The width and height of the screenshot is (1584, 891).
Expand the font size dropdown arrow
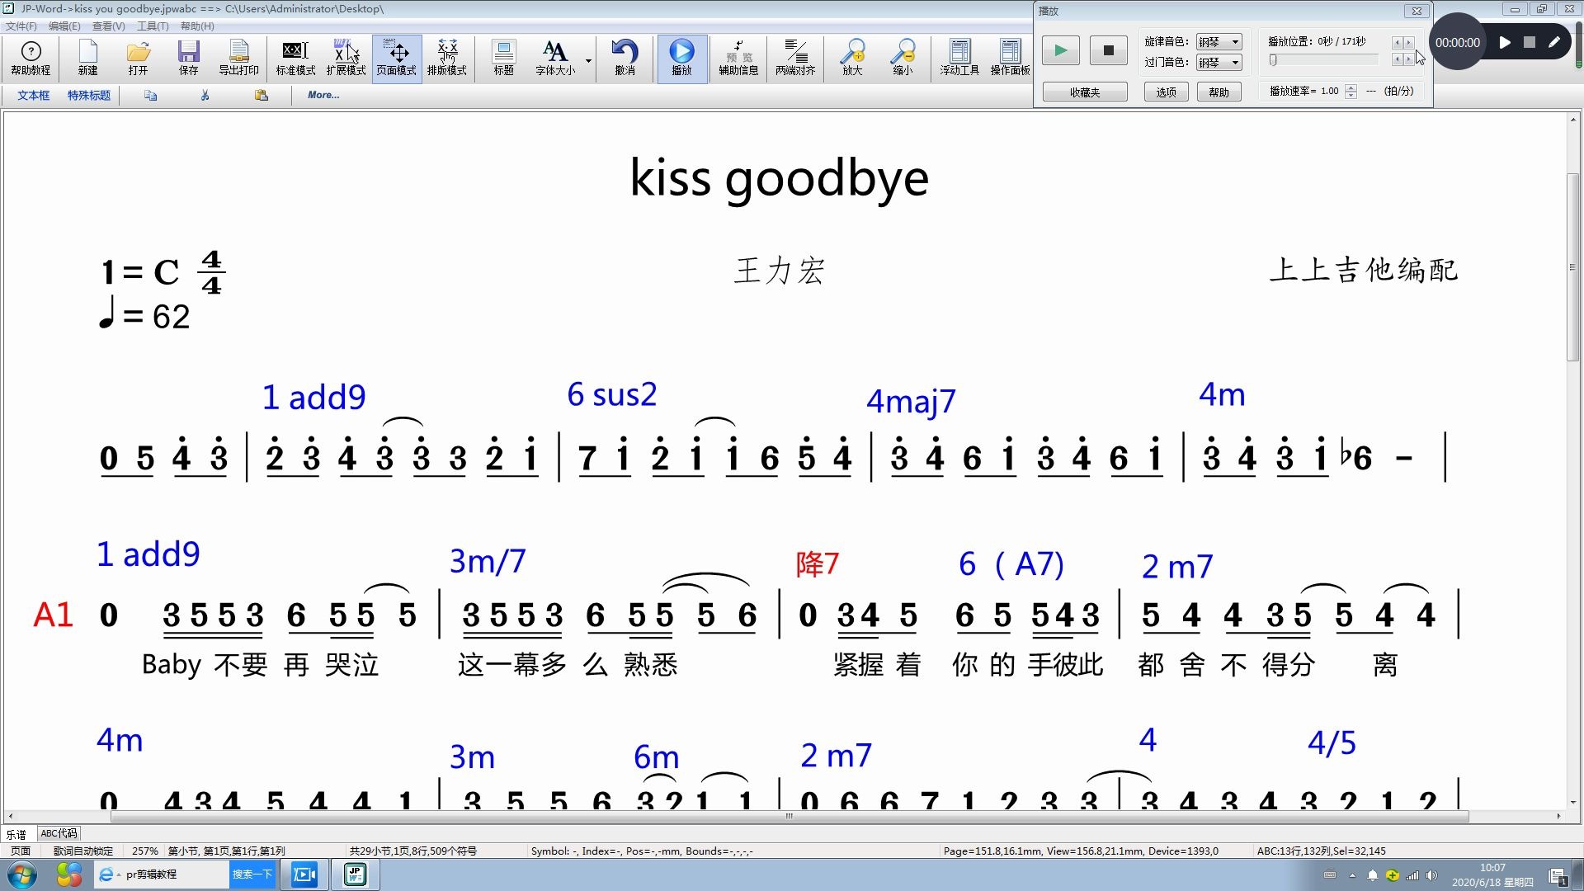(588, 61)
